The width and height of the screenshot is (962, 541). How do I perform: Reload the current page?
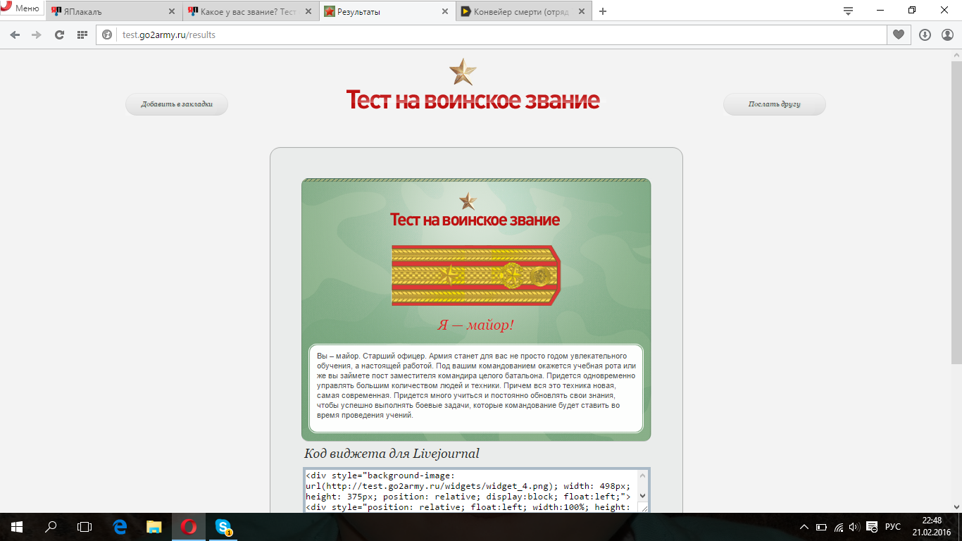(x=59, y=35)
